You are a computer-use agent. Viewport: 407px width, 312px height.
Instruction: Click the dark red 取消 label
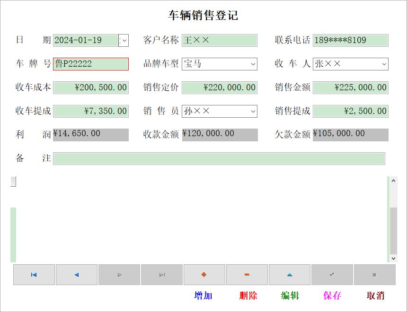tap(375, 295)
